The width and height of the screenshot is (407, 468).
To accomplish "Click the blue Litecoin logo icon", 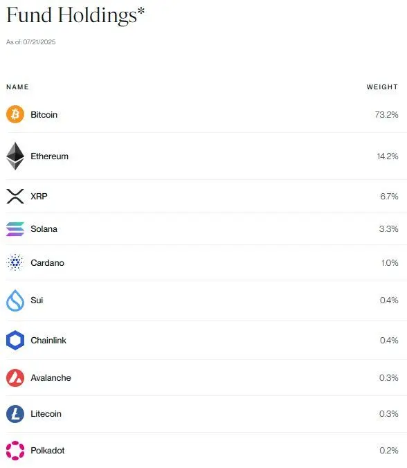I will (15, 414).
